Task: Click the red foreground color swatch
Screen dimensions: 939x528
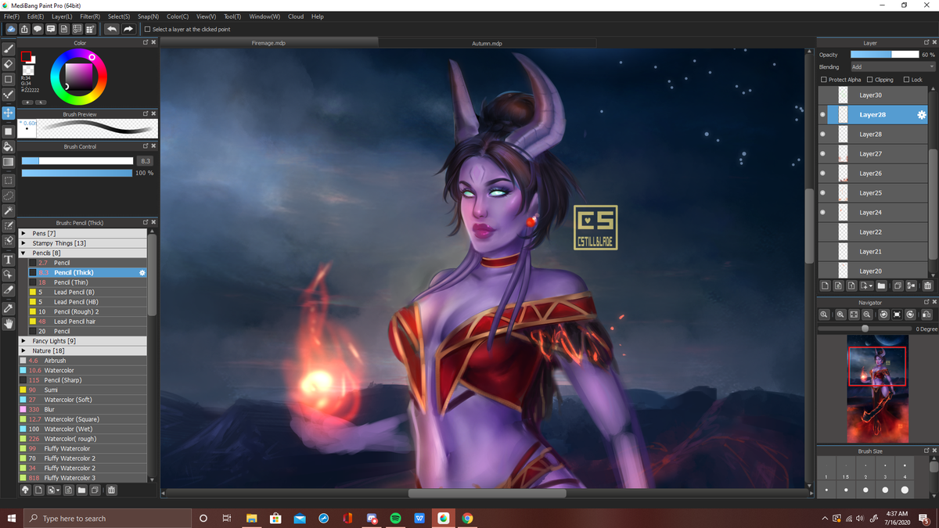Action: pyautogui.click(x=26, y=57)
